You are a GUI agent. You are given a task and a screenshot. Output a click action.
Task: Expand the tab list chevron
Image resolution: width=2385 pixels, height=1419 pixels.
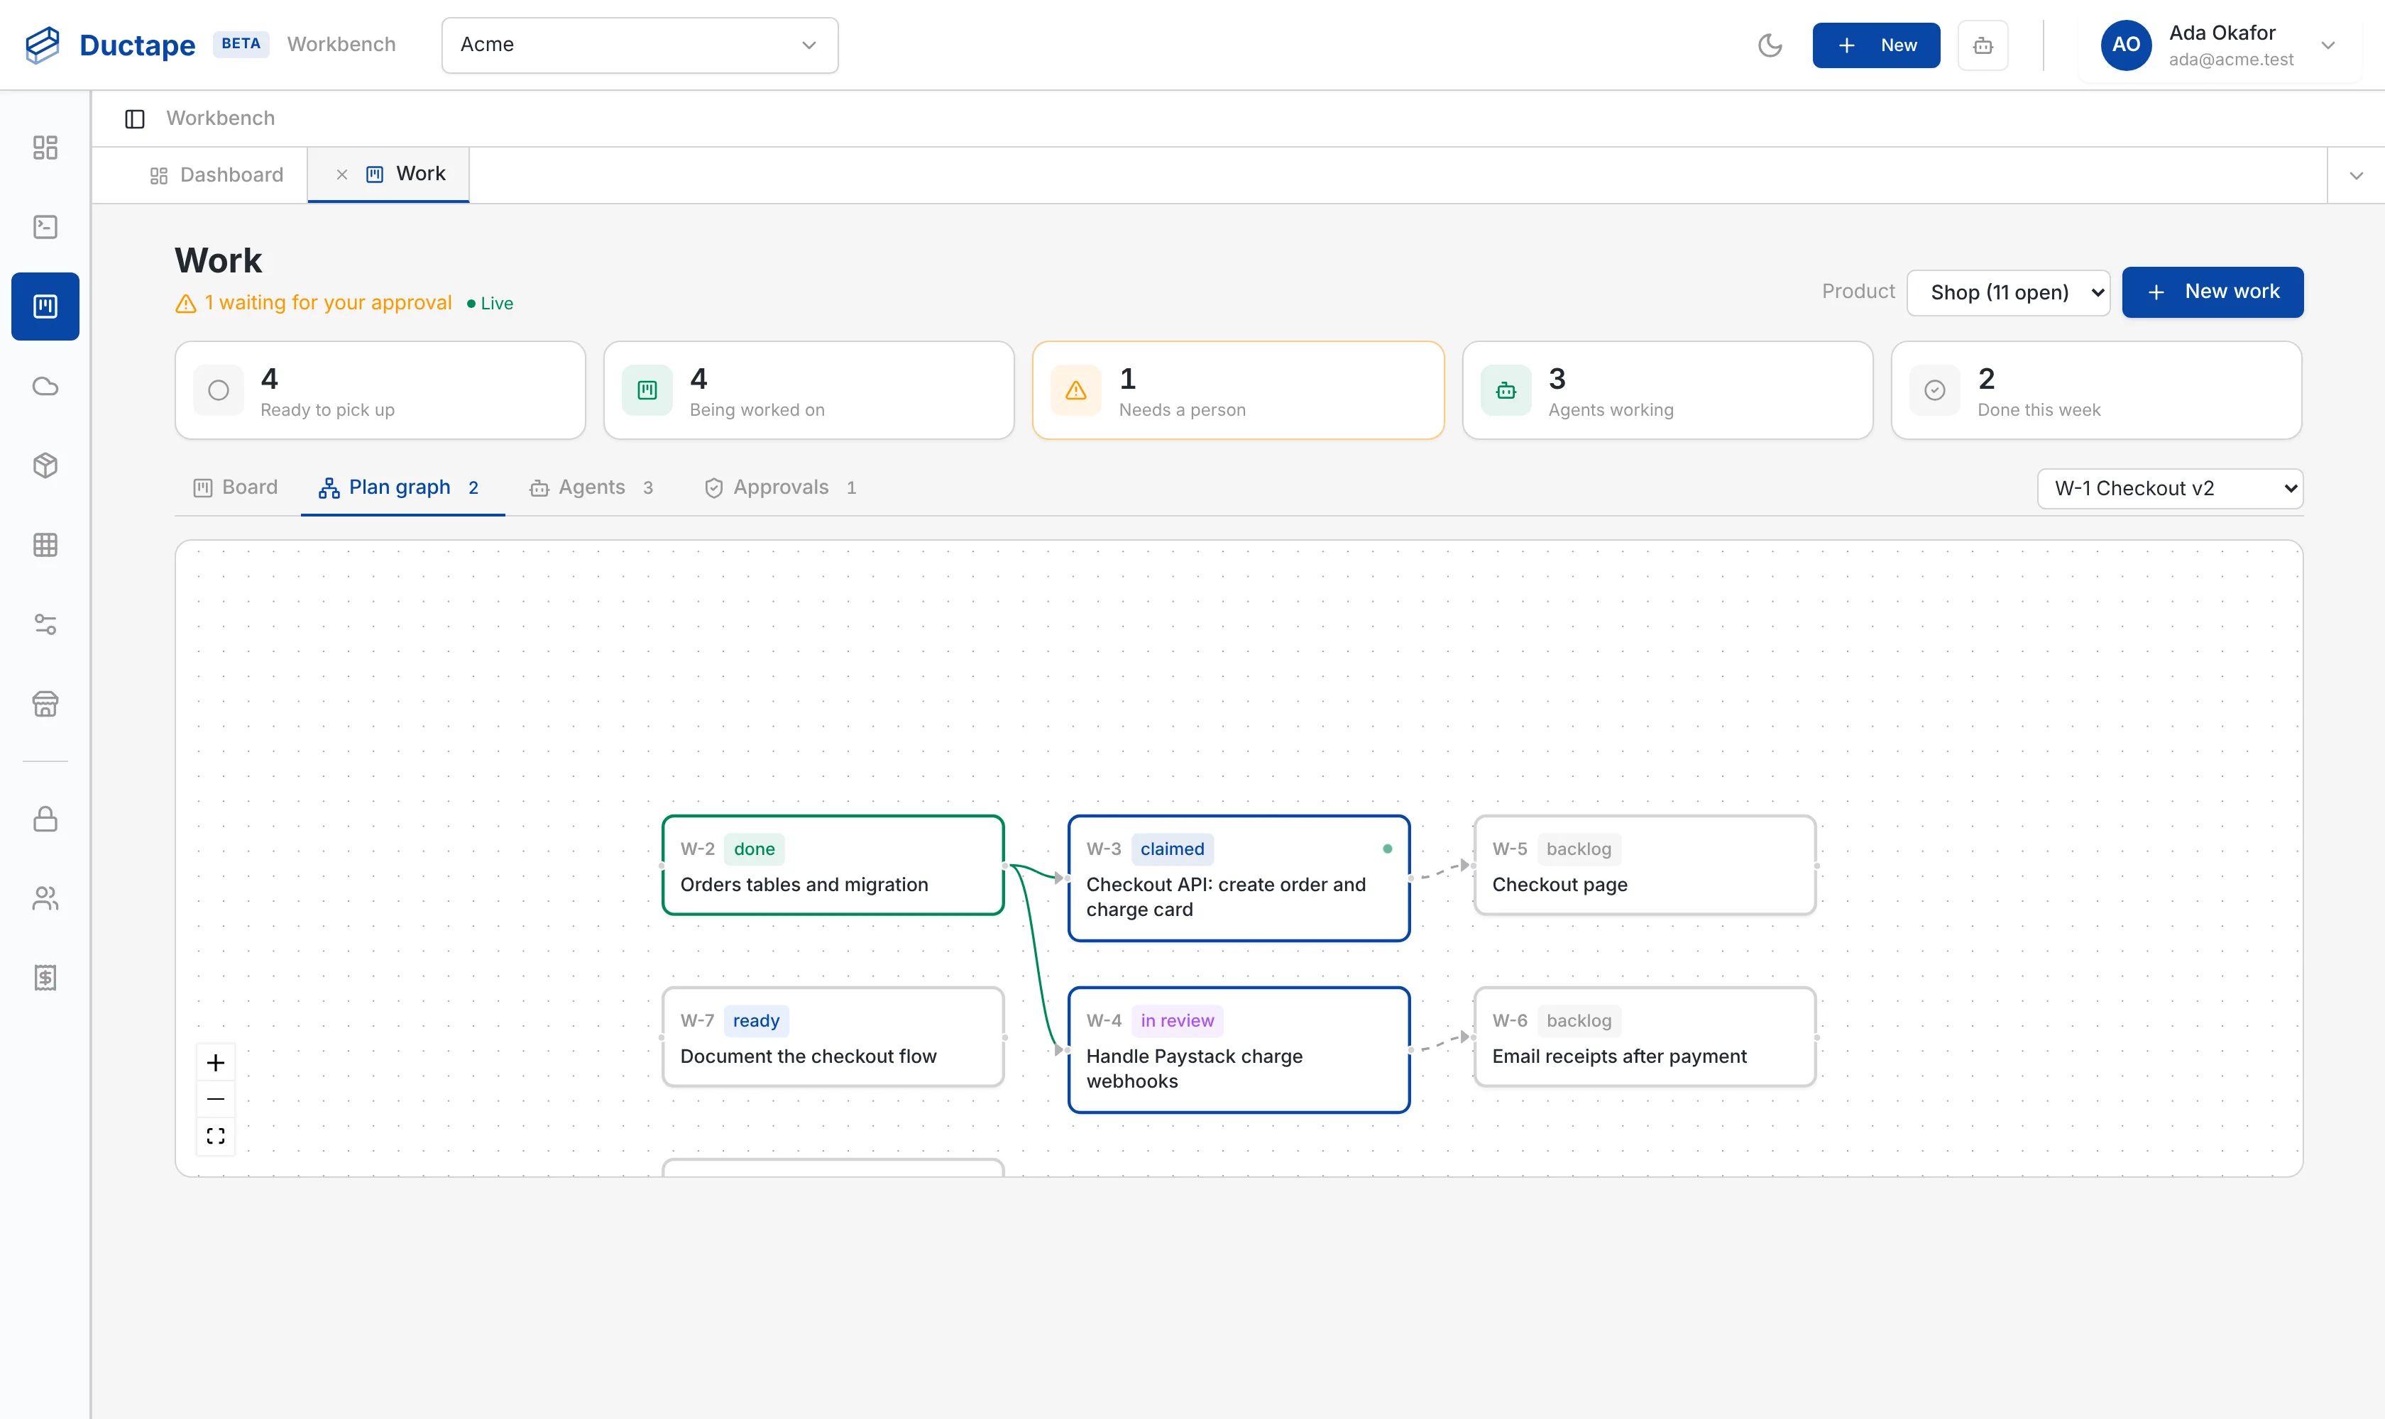click(x=2357, y=176)
